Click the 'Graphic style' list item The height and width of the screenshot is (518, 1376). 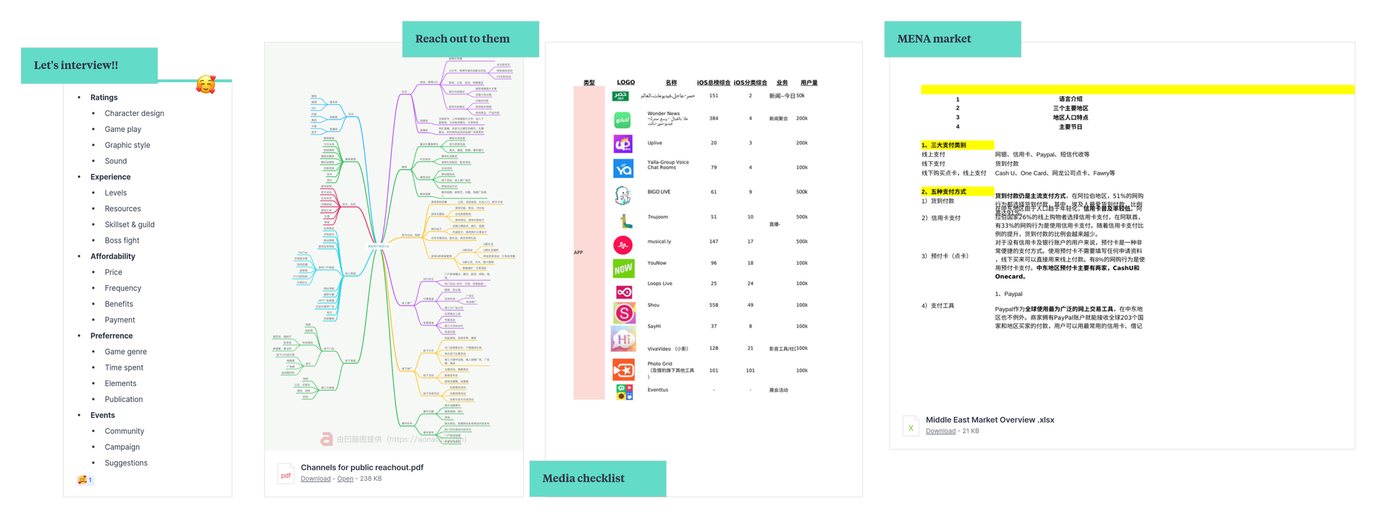[x=128, y=145]
